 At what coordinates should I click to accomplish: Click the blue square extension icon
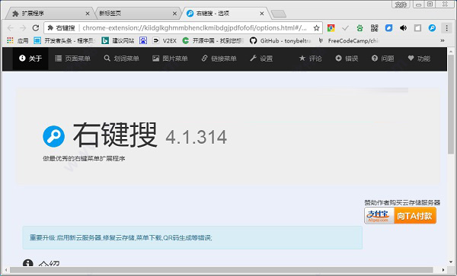pos(388,28)
